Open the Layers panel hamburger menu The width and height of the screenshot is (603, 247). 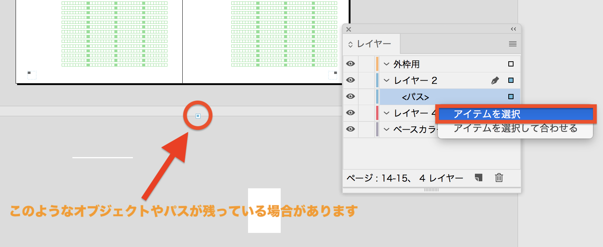click(x=512, y=44)
